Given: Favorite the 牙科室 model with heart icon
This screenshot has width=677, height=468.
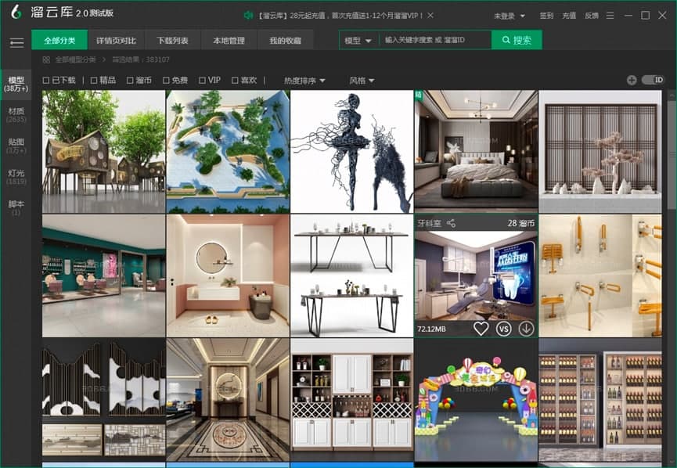Looking at the screenshot, I should coord(481,329).
